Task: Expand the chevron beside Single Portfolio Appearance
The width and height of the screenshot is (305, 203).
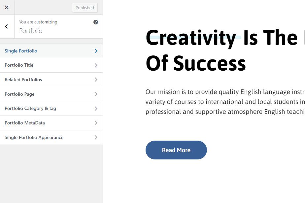Action: tap(96, 137)
